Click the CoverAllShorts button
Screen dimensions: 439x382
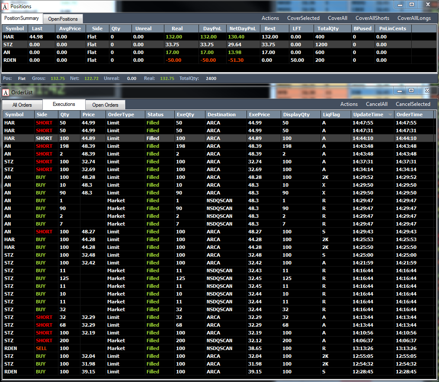372,18
